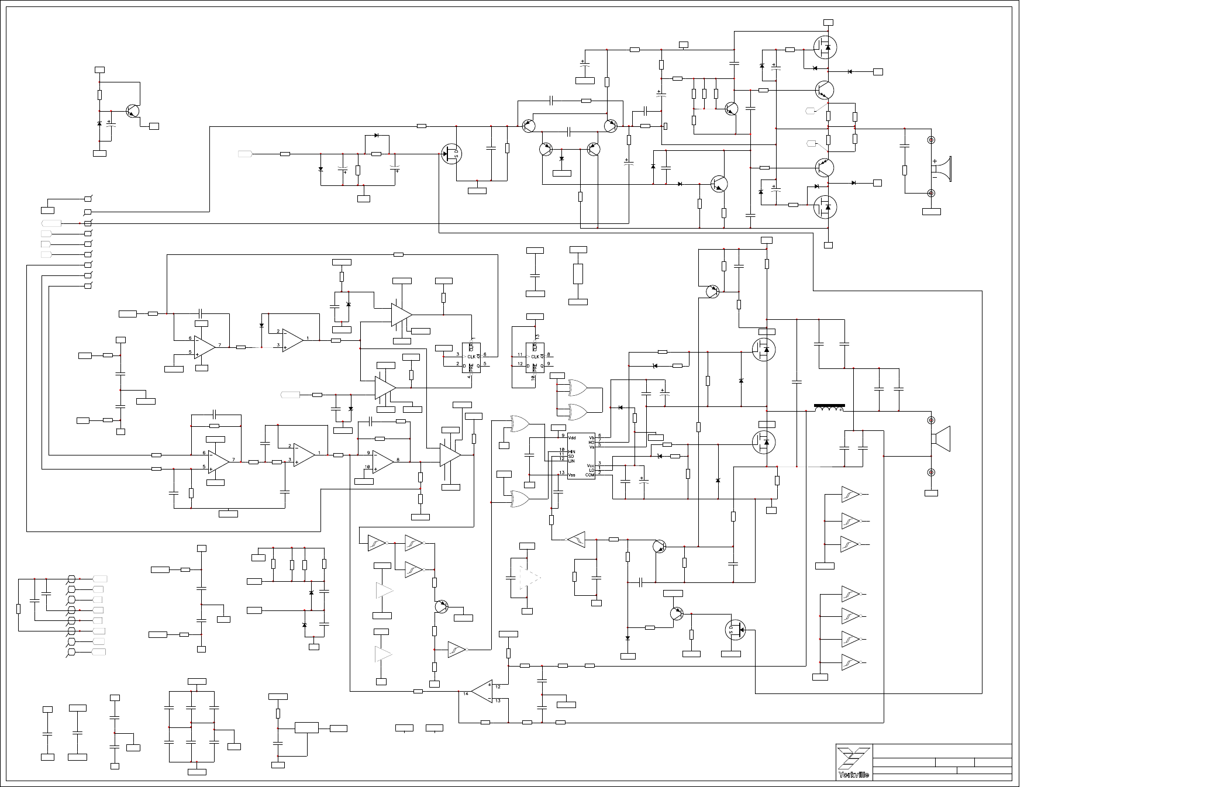
Task: Click pin number "14" on the bottom op-amp
Action: [x=466, y=693]
